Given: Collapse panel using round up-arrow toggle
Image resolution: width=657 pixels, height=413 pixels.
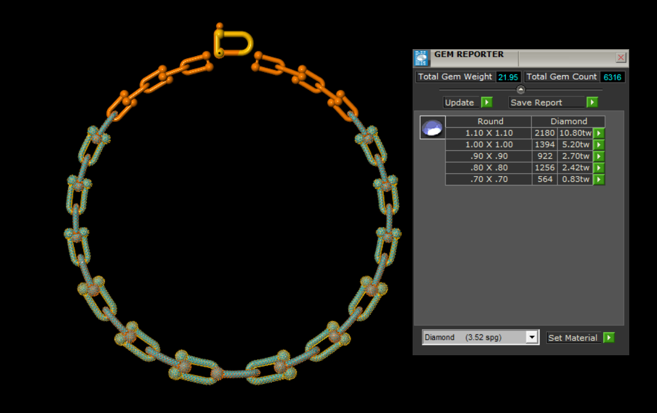Looking at the screenshot, I should pyautogui.click(x=521, y=90).
